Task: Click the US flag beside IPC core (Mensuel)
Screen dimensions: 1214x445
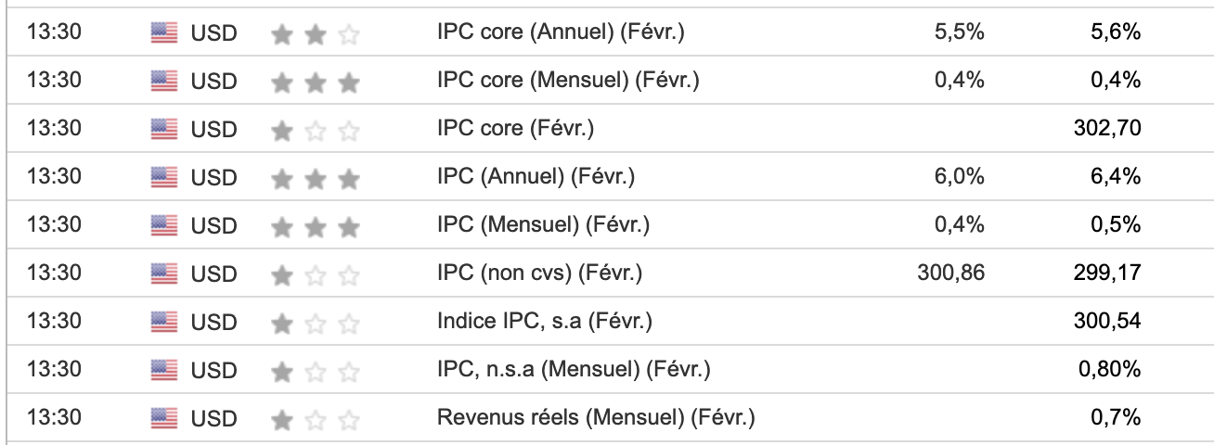Action: (x=163, y=82)
